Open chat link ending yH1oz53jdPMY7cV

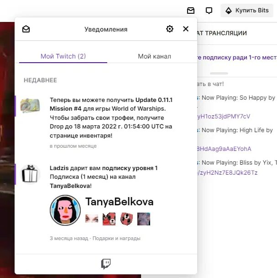tap(224, 116)
